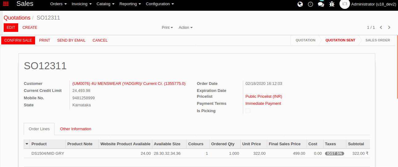Screen dimensions: 398x167
Task: Click the Administrator avatar image
Action: (x=344, y=4)
